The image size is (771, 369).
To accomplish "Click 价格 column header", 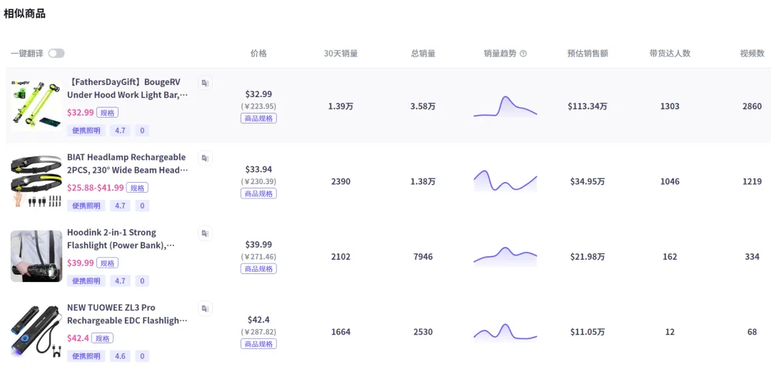I will [x=258, y=54].
